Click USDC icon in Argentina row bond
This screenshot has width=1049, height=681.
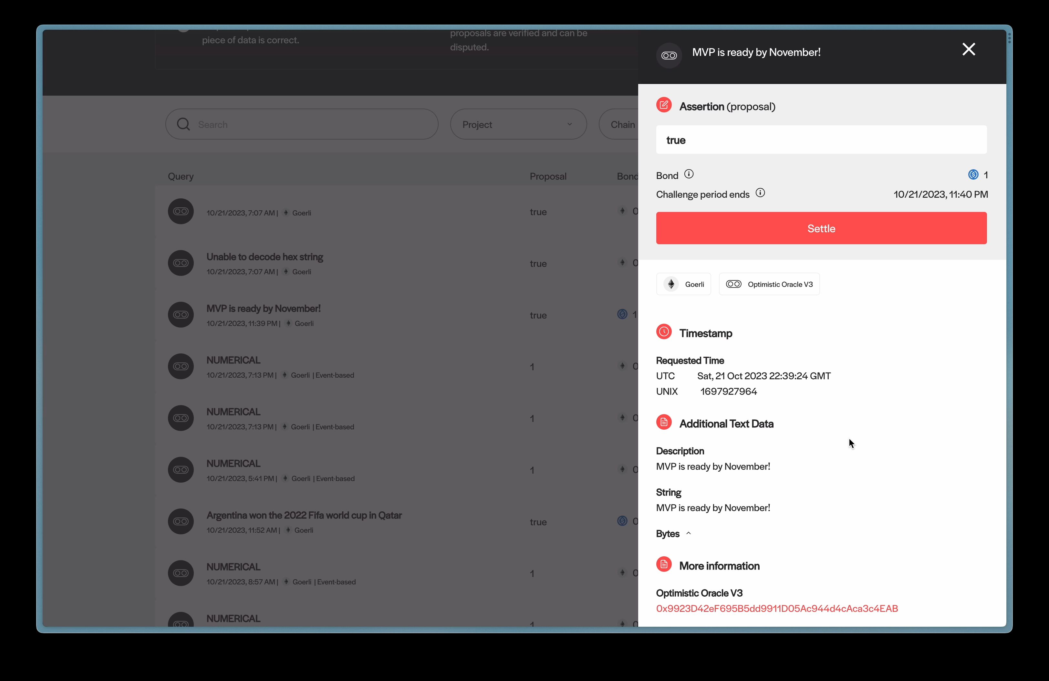click(622, 521)
